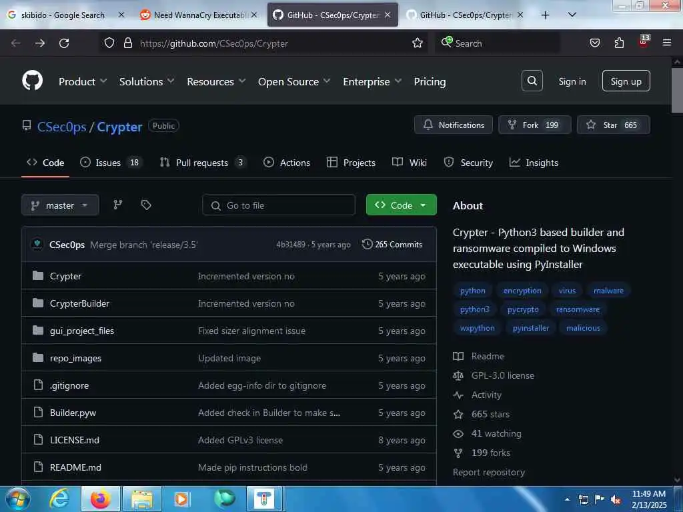Click the browser back arrow

coord(16,43)
